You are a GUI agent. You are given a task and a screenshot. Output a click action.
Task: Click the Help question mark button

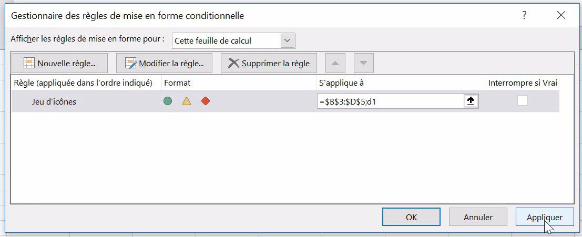click(x=524, y=16)
